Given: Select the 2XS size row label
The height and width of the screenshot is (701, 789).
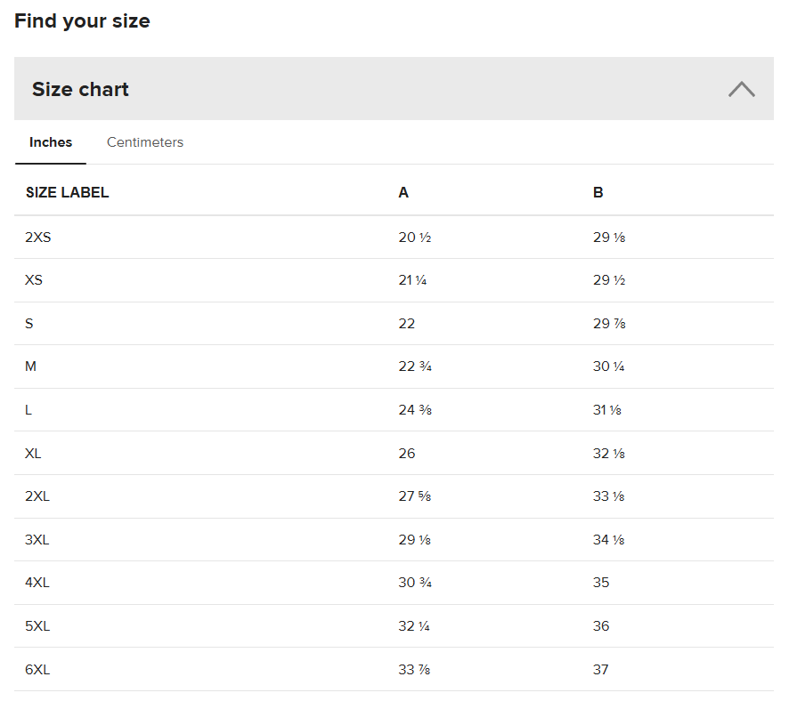Looking at the screenshot, I should pos(38,238).
